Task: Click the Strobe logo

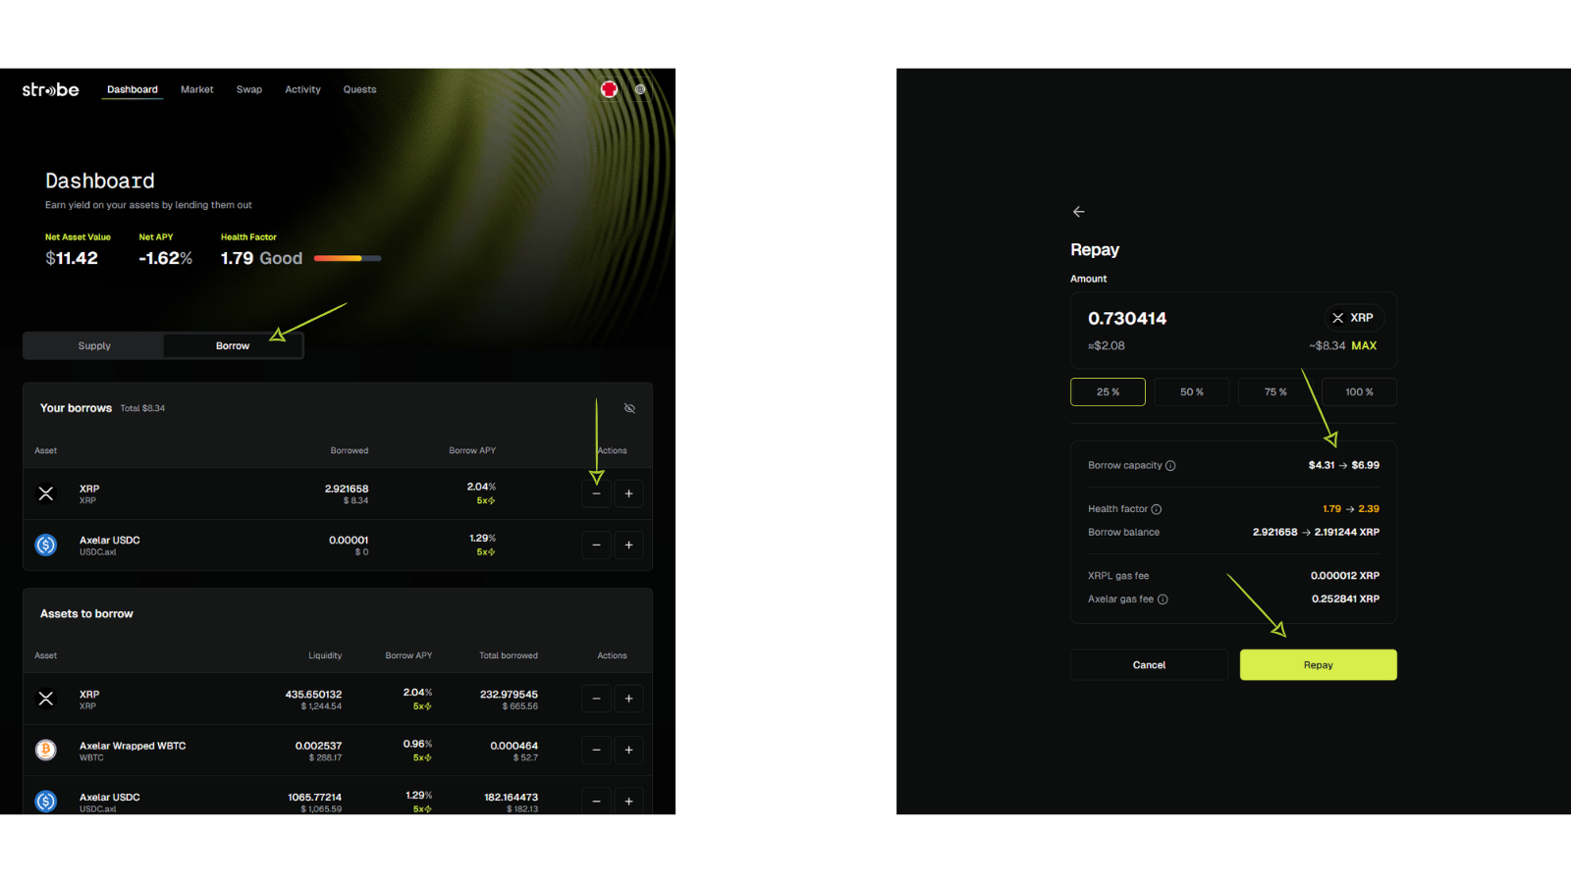Action: pos(50,89)
